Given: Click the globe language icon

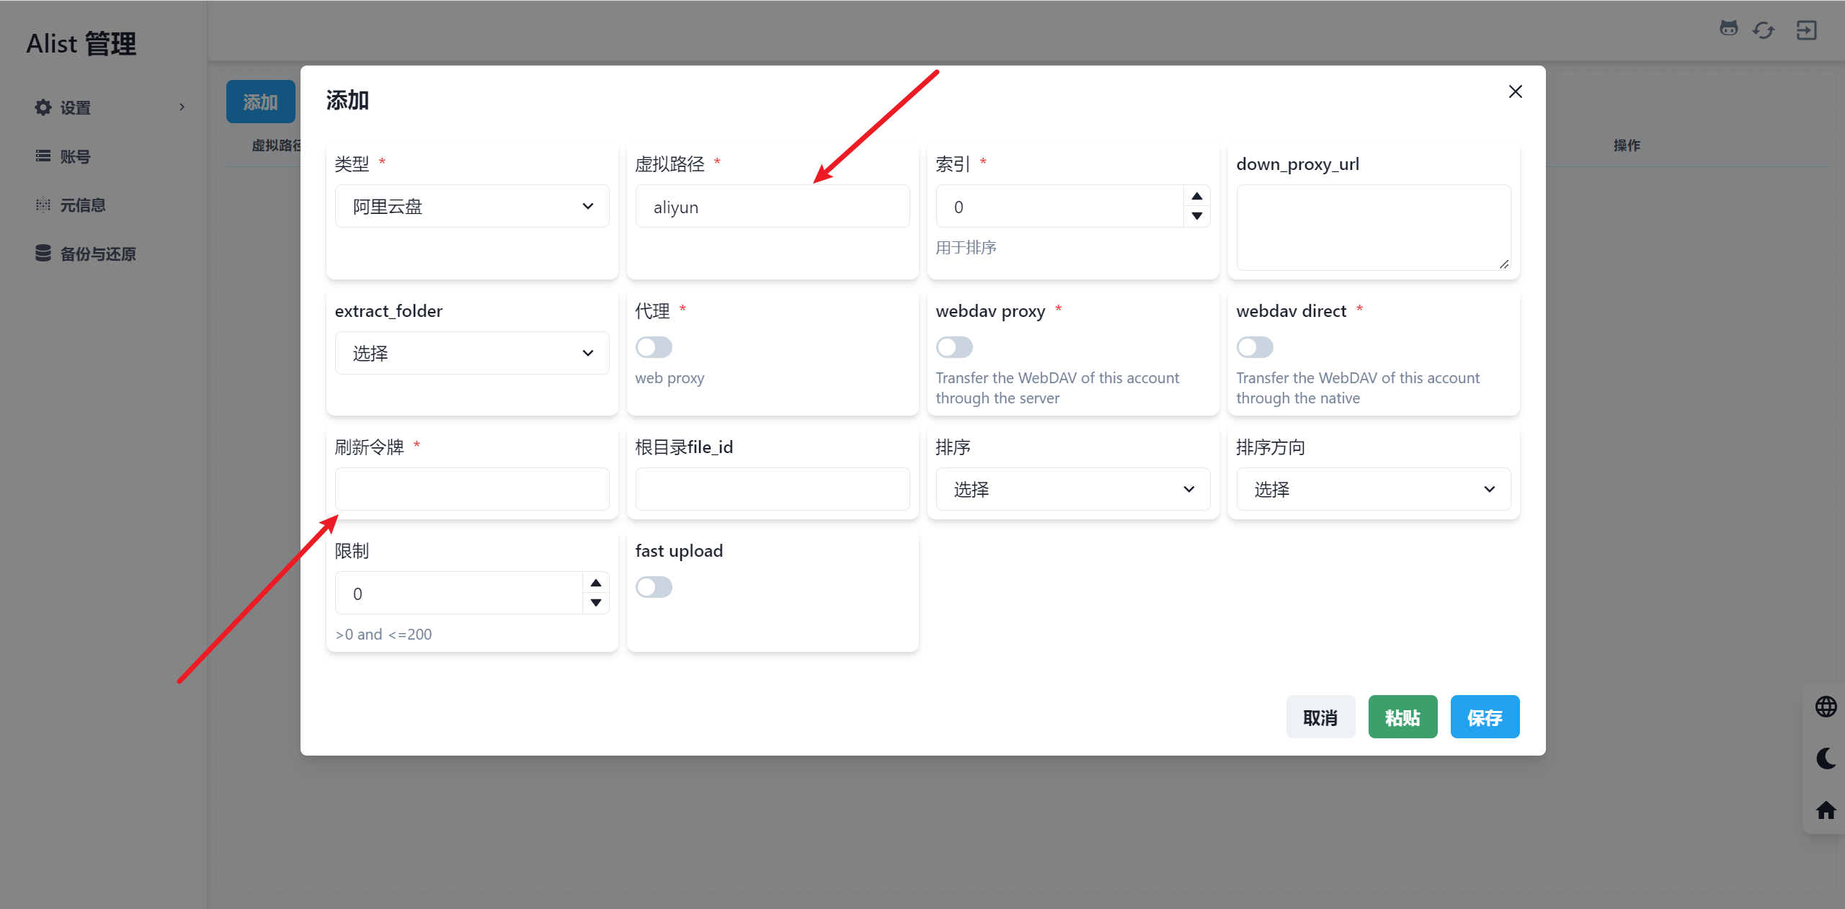Looking at the screenshot, I should (x=1826, y=707).
